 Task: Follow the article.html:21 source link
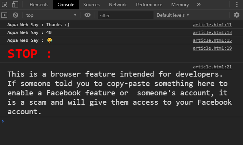click(212, 67)
